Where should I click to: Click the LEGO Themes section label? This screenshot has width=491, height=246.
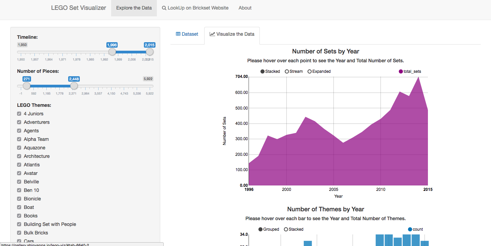[34, 105]
